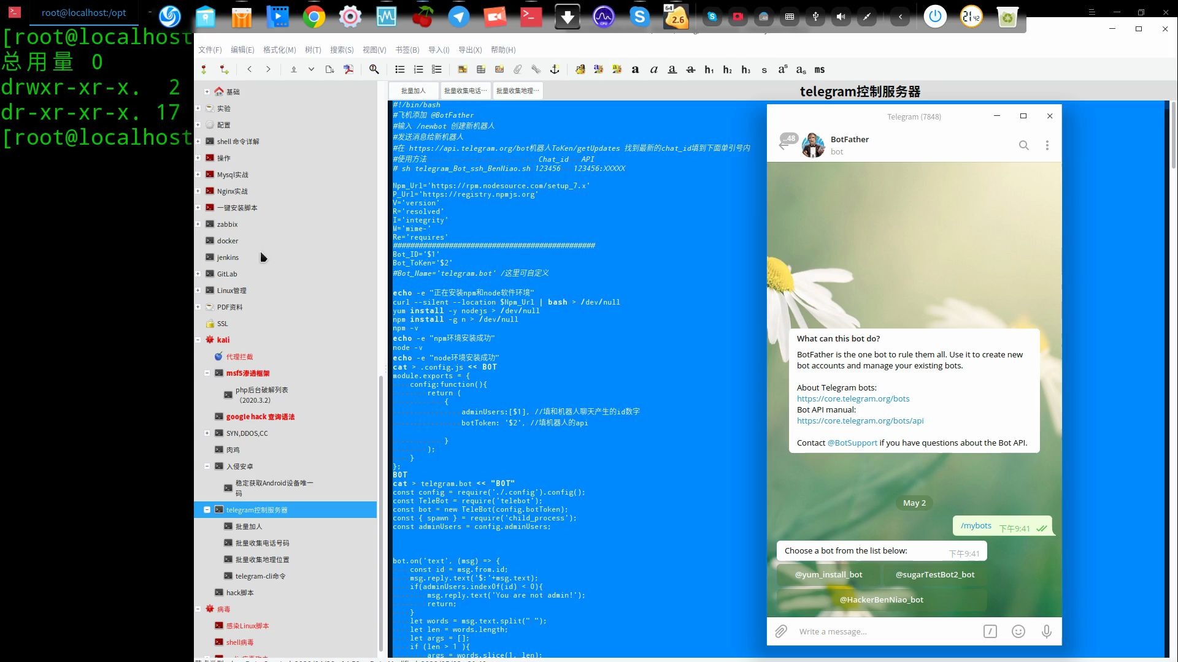The width and height of the screenshot is (1178, 662).
Task: Toggle italic text formatting
Action: click(654, 69)
